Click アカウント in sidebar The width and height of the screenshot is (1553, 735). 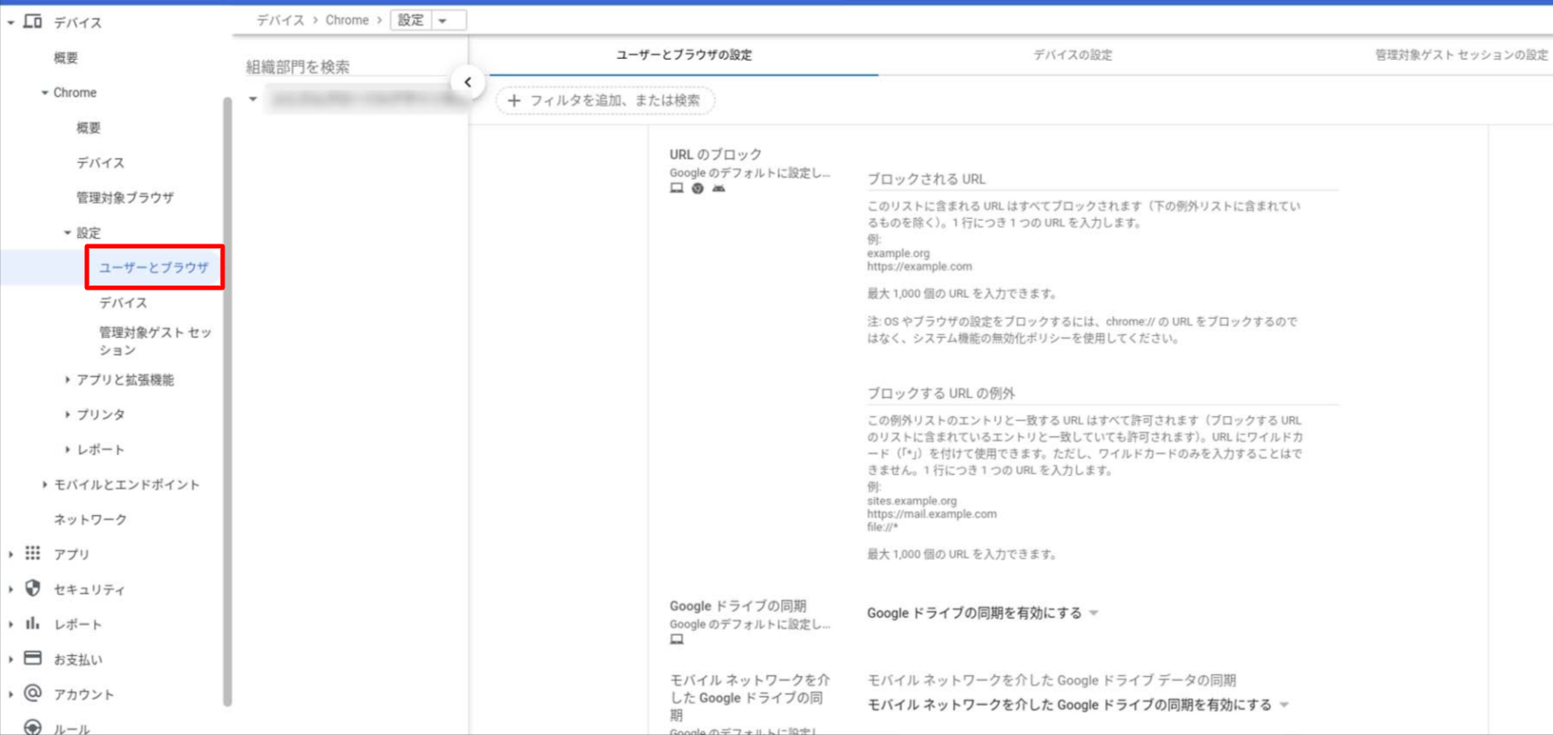pyautogui.click(x=84, y=694)
